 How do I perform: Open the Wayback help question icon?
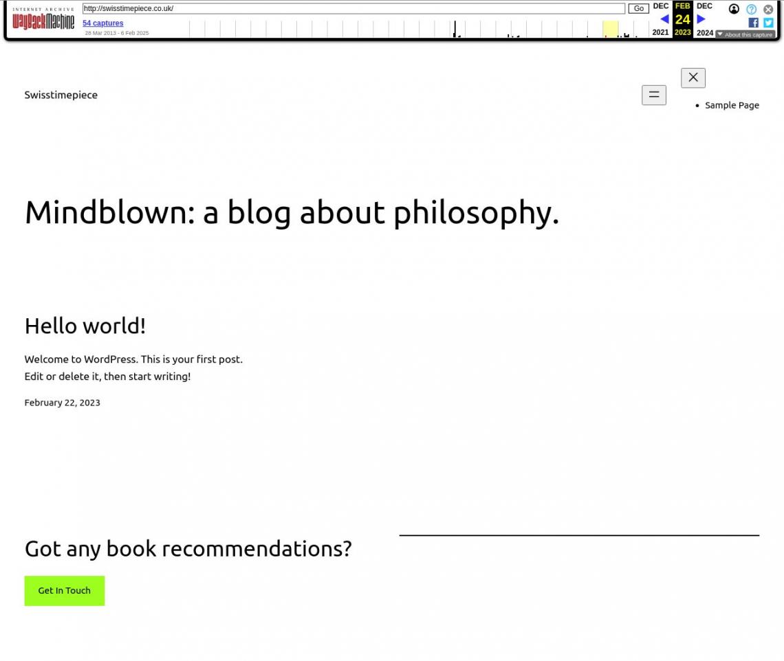coord(751,9)
